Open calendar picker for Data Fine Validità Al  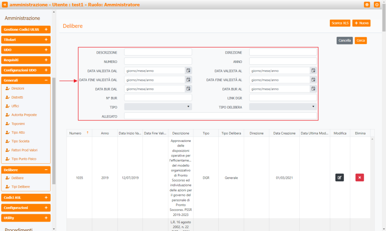coord(313,80)
